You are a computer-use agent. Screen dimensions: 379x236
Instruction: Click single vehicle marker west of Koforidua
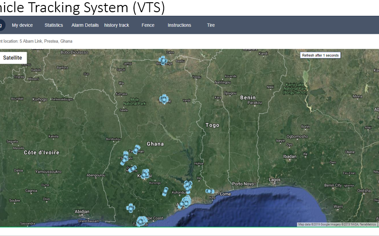[x=165, y=192]
